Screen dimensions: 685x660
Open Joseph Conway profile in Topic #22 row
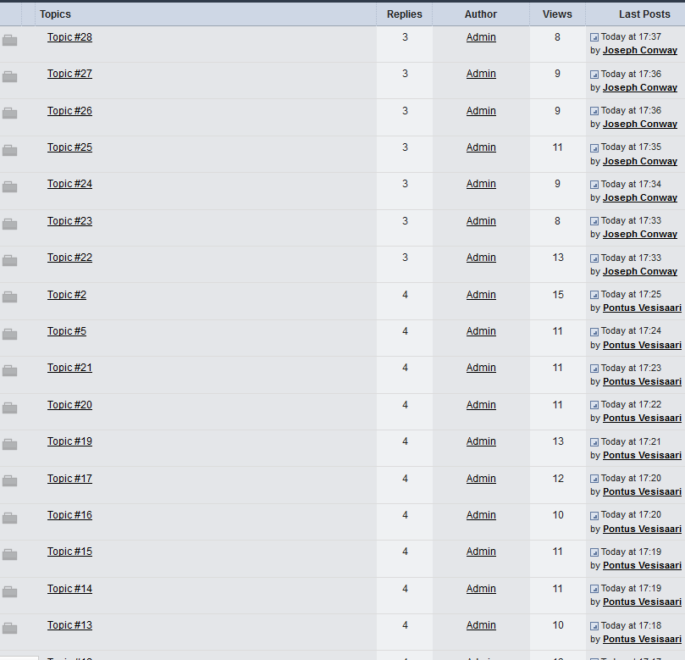[x=640, y=271]
